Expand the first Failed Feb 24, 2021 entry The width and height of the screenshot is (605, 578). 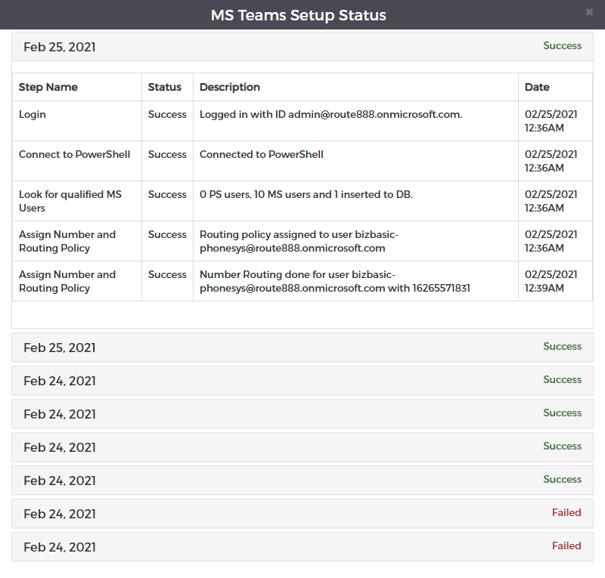[302, 514]
